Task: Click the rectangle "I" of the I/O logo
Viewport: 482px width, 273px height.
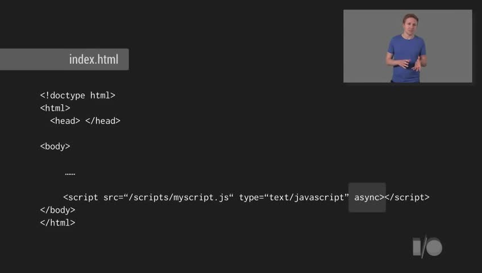Action: pos(417,247)
